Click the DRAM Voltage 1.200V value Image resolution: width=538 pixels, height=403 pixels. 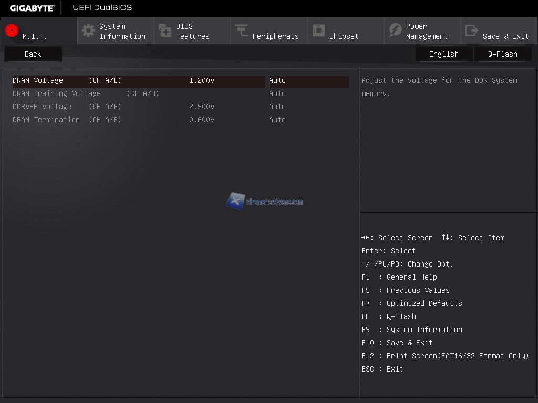pos(202,81)
